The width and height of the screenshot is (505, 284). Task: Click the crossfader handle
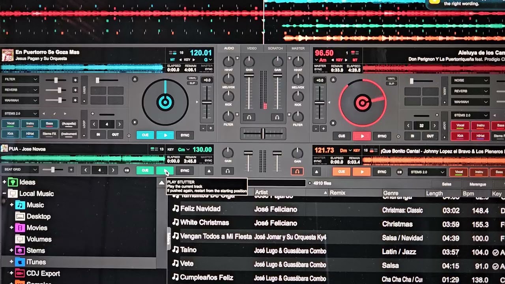pos(263,133)
